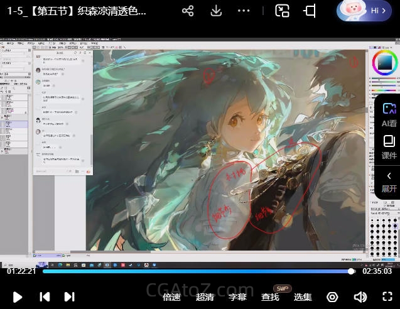
Task: Open the 选集 episode list
Action: [x=303, y=297]
